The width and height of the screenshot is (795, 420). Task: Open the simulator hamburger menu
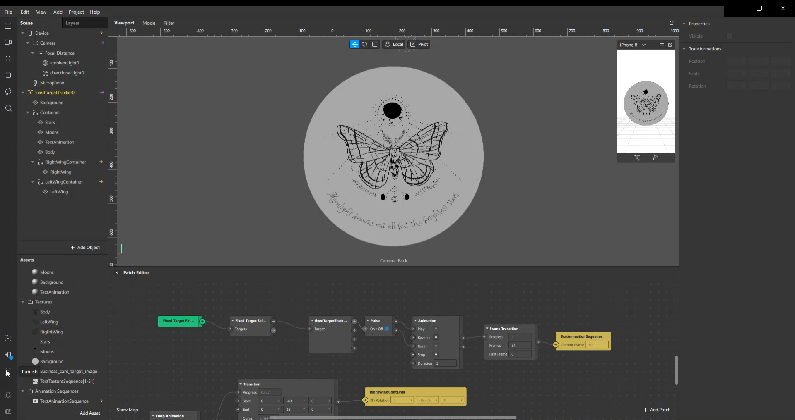(x=662, y=45)
